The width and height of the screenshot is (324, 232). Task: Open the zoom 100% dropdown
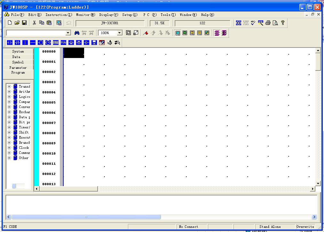pos(120,33)
